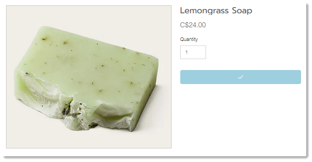312x162 pixels.
Task: Click the light blue button under Quantity
Action: [x=241, y=77]
